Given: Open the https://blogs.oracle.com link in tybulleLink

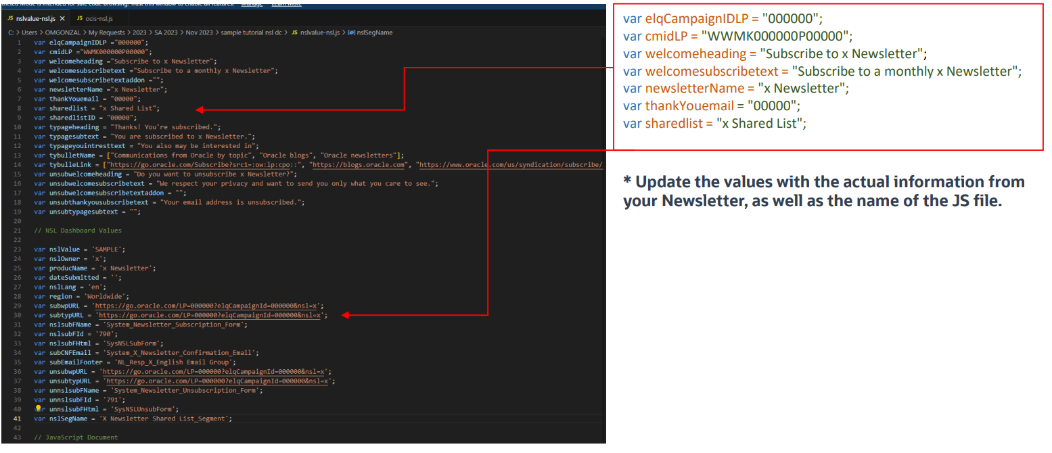Looking at the screenshot, I should [359, 164].
